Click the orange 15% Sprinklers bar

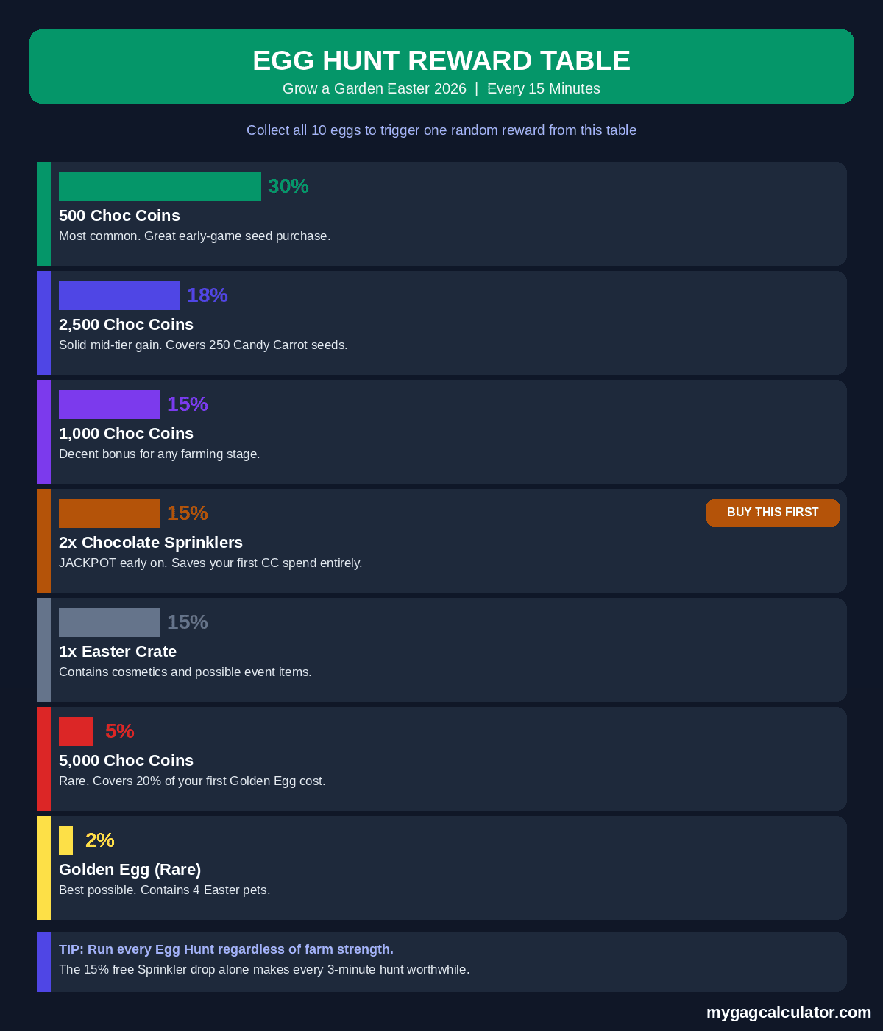pos(110,513)
